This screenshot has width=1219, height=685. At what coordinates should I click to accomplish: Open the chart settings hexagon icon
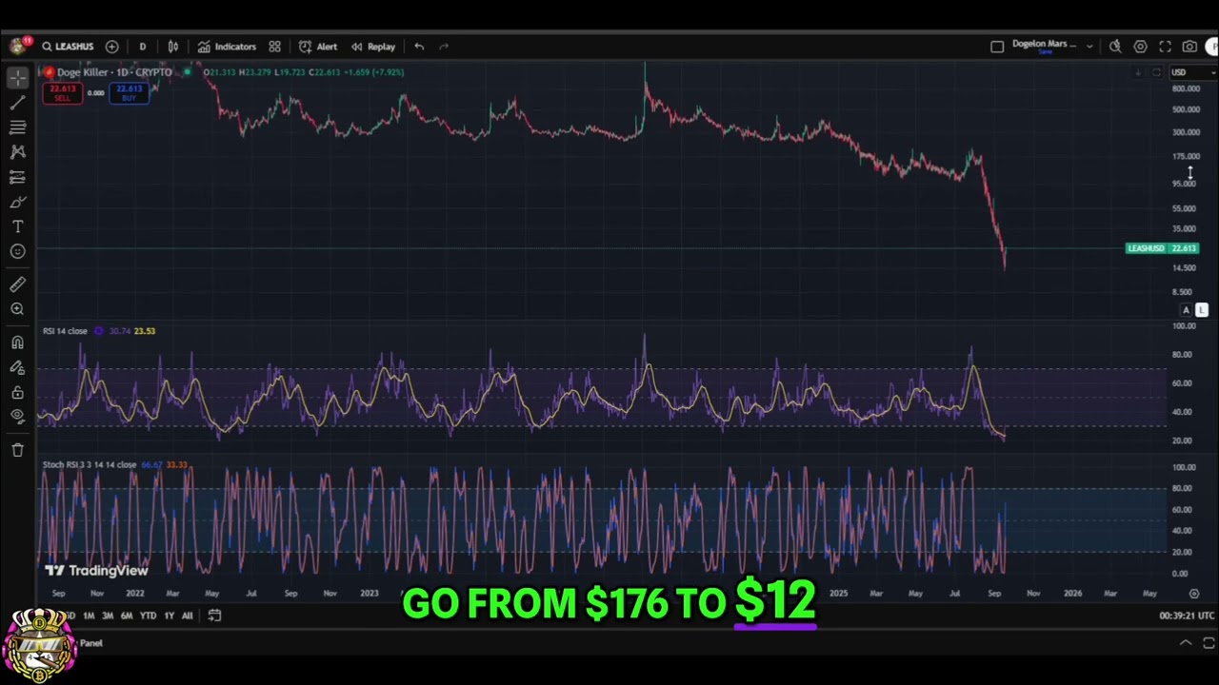pyautogui.click(x=1140, y=47)
